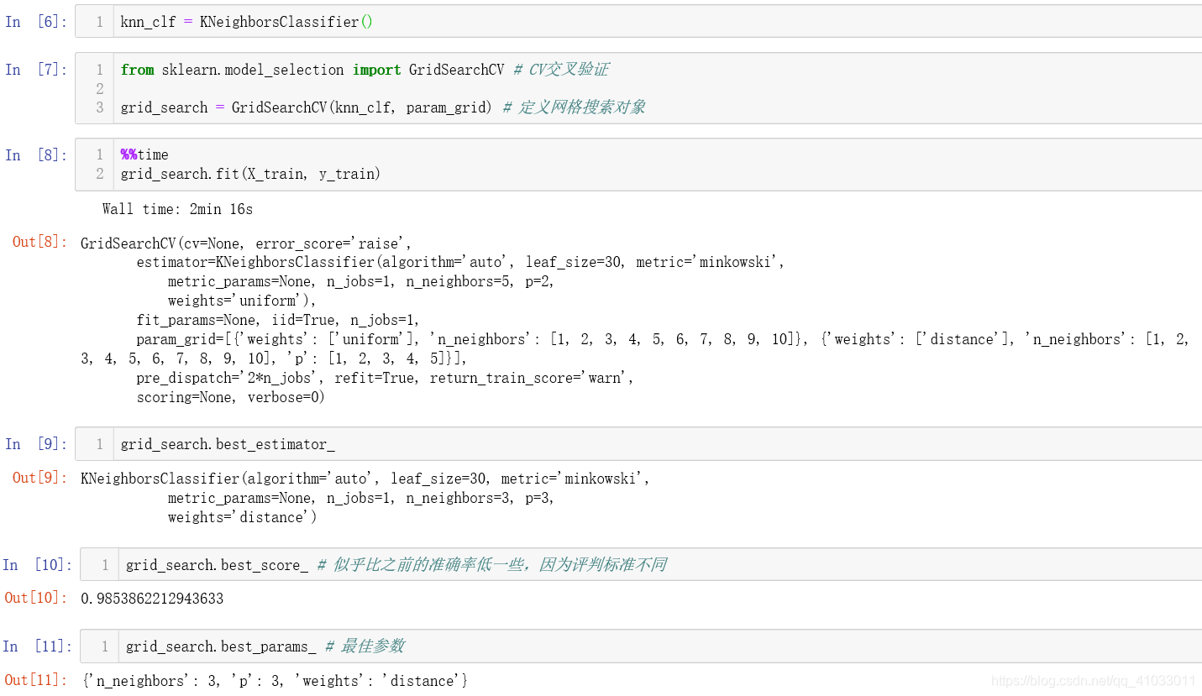Click the Out[11] output prompt
Viewport: 1202px width, 696px height.
tap(37, 680)
